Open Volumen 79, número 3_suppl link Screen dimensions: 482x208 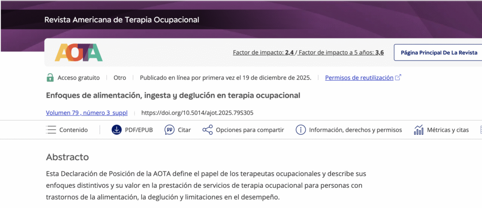point(87,113)
